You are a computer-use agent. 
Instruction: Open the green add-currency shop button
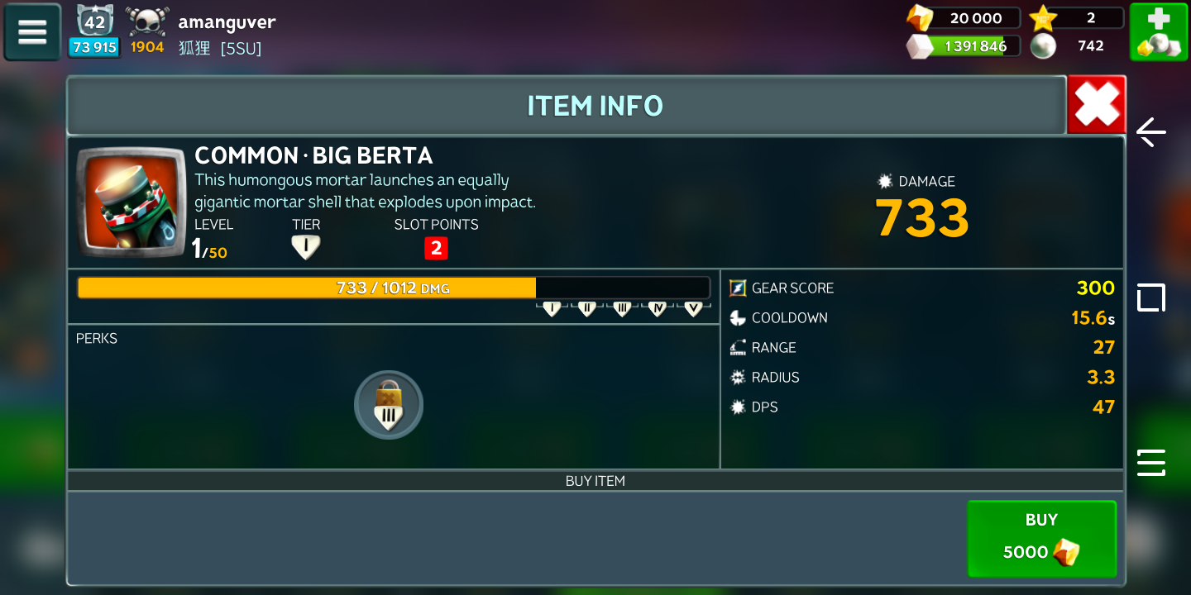pos(1158,32)
